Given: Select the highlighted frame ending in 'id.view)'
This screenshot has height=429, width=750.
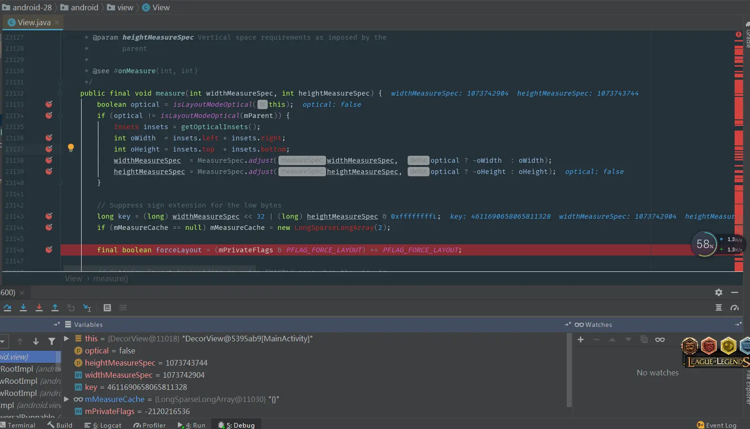Looking at the screenshot, I should tap(28, 357).
